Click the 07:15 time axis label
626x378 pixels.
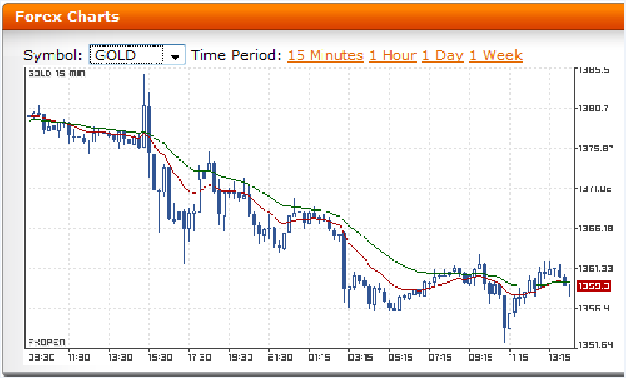[440, 358]
